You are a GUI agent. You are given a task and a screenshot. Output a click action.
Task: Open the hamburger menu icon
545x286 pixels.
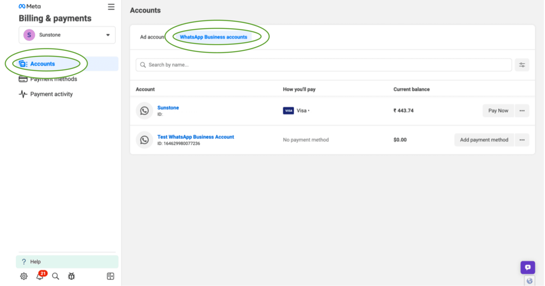tap(111, 7)
